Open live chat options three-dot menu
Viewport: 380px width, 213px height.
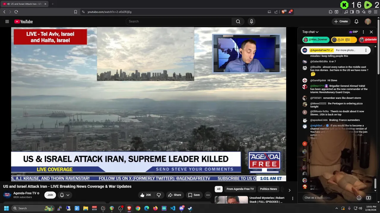tap(363, 32)
